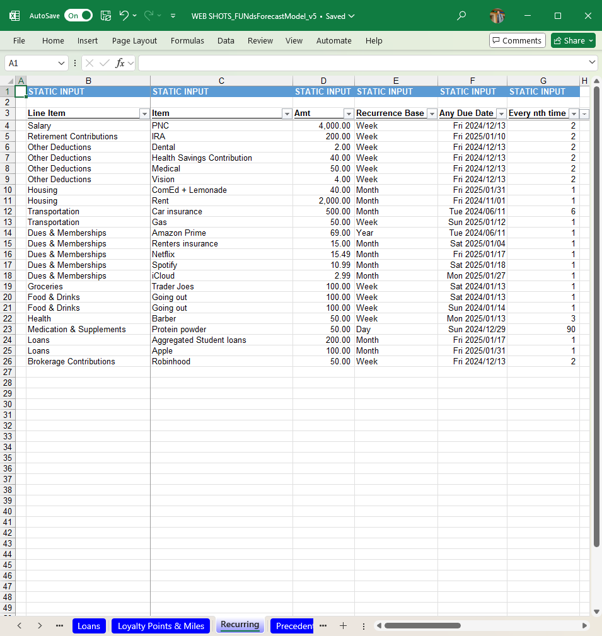Toggle the AutoSave switch off

78,16
